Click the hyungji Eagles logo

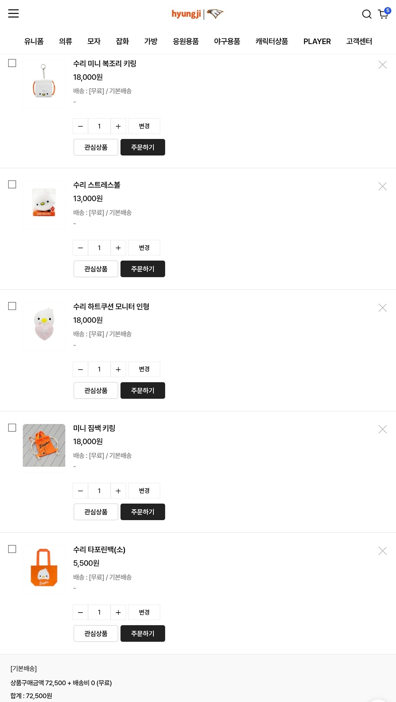point(197,14)
